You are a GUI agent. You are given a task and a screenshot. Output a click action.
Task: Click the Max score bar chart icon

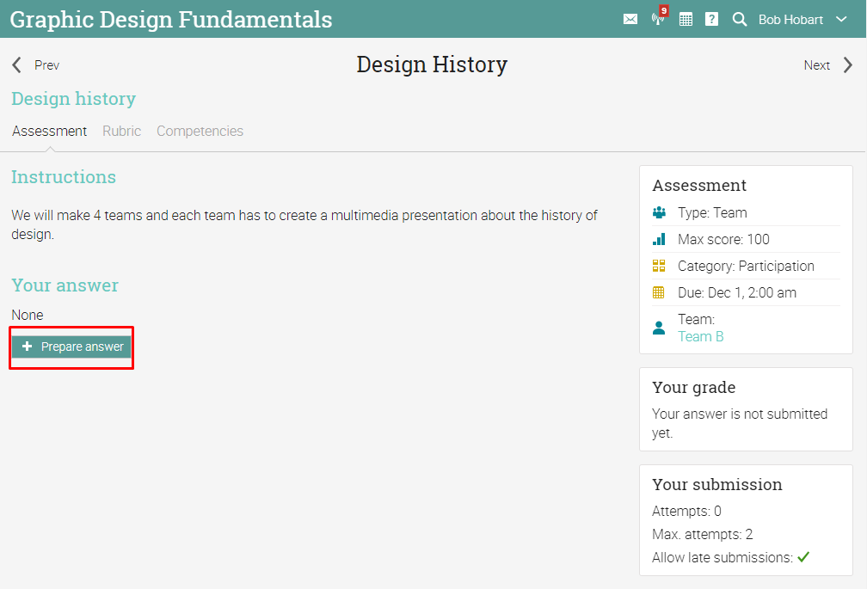click(x=659, y=239)
